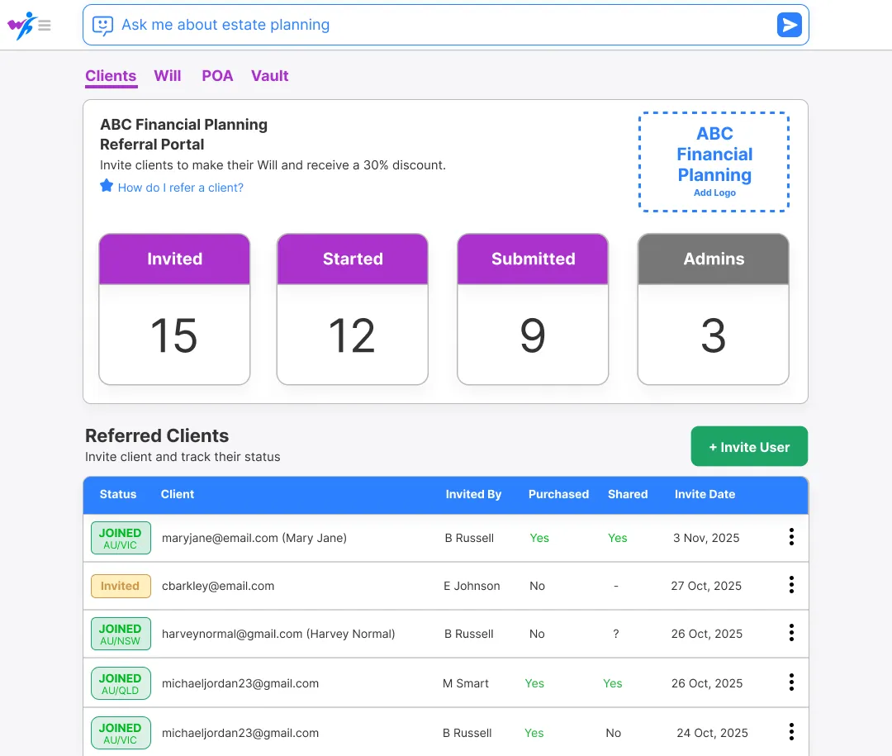The width and height of the screenshot is (892, 756).
Task: Switch to the Will tab
Action: pyautogui.click(x=168, y=75)
